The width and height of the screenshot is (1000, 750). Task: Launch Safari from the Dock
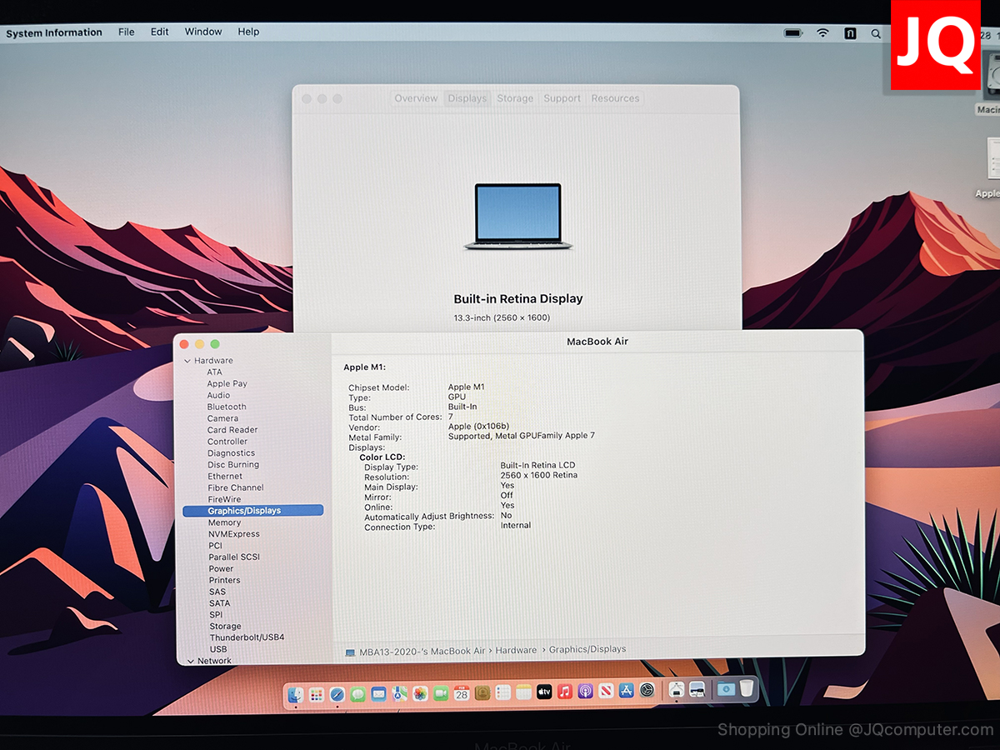pos(337,692)
